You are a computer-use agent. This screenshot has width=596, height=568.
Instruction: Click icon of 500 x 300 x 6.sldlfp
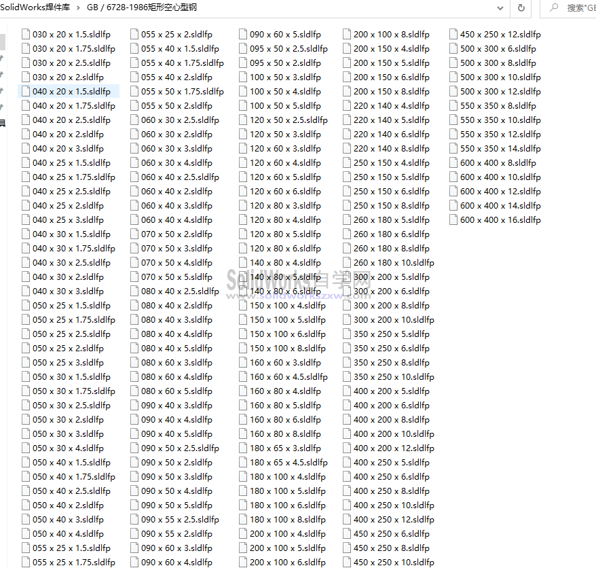point(453,49)
